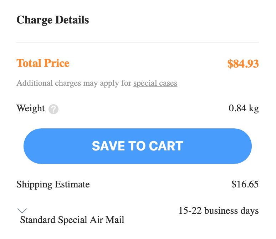Click the word 'Estimate' in shipping row
This screenshot has width=276, height=239.
72,184
